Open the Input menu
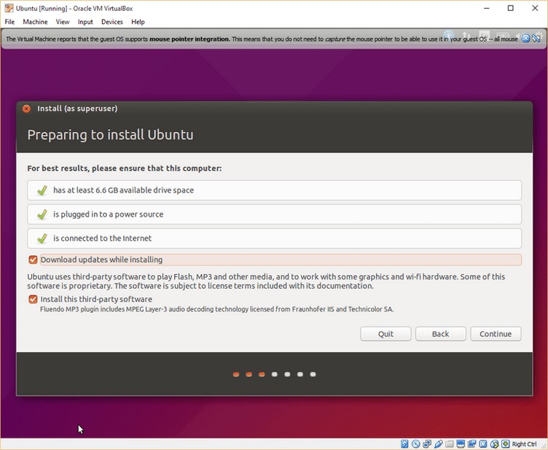 pos(85,22)
